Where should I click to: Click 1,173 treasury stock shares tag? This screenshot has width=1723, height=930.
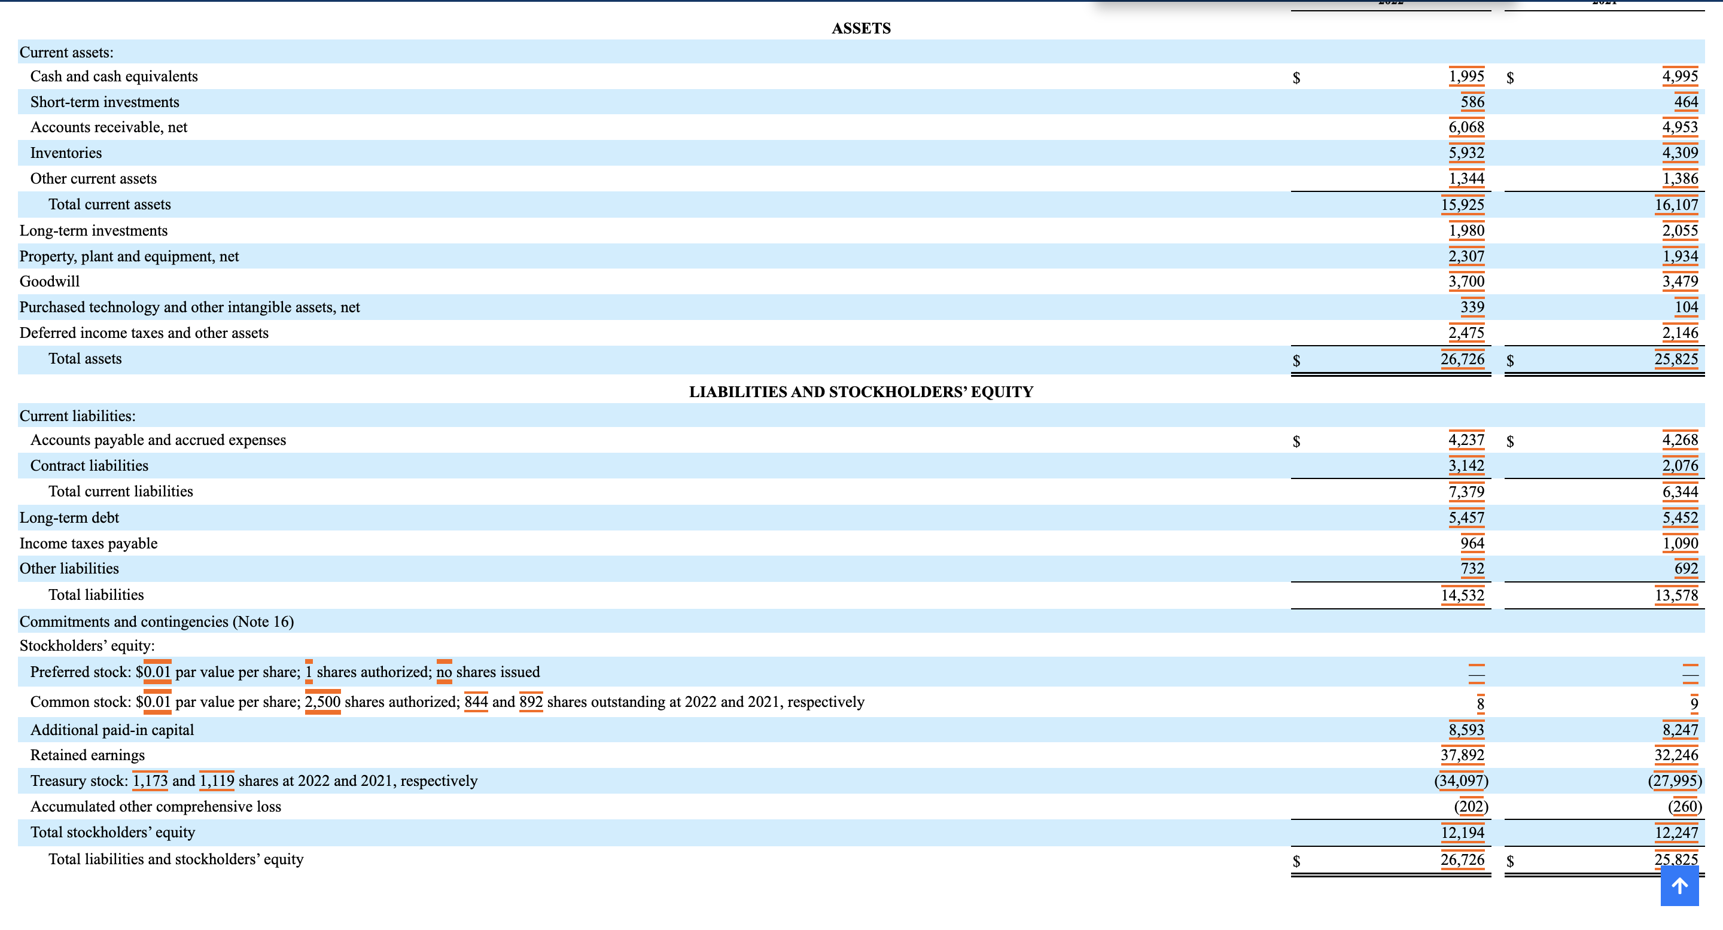coord(150,781)
